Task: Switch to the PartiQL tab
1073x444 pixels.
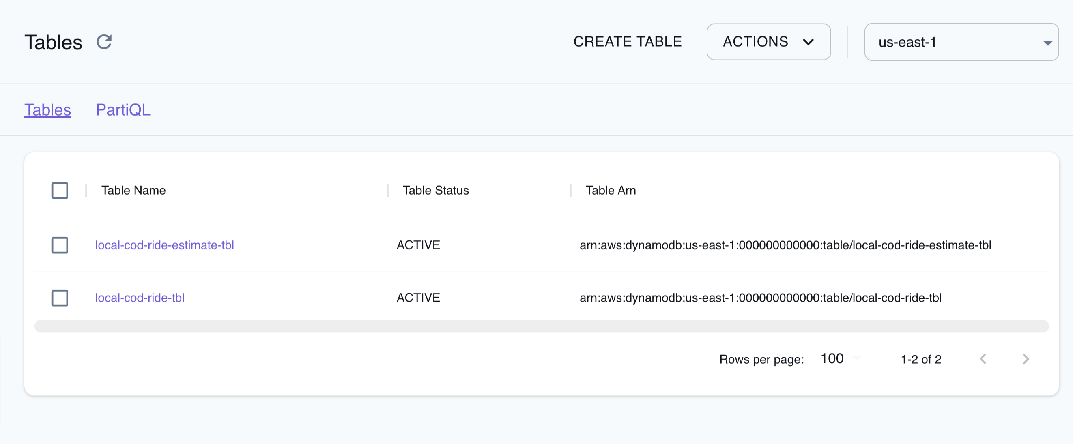Action: (123, 110)
